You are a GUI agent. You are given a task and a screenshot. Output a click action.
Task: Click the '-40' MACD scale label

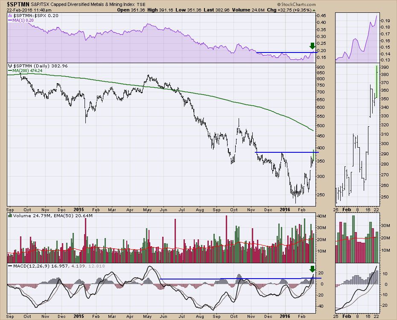click(320, 306)
